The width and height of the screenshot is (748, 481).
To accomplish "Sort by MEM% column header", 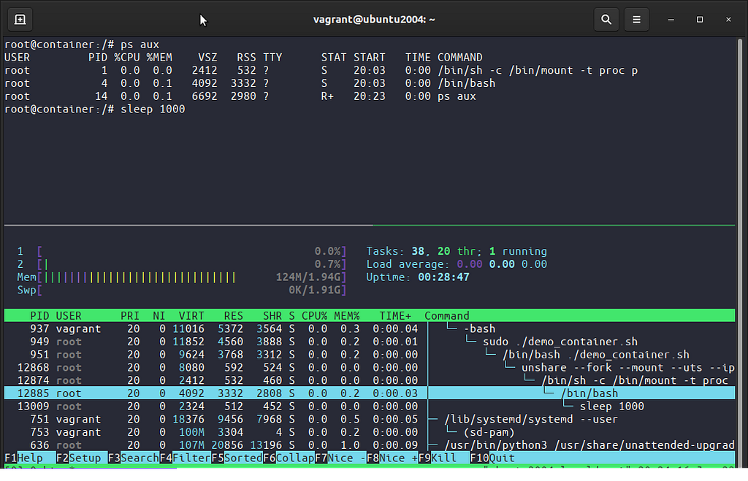I will click(347, 315).
